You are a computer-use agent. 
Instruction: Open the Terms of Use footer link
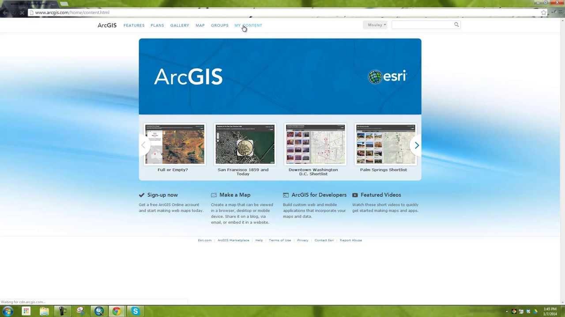click(x=280, y=240)
